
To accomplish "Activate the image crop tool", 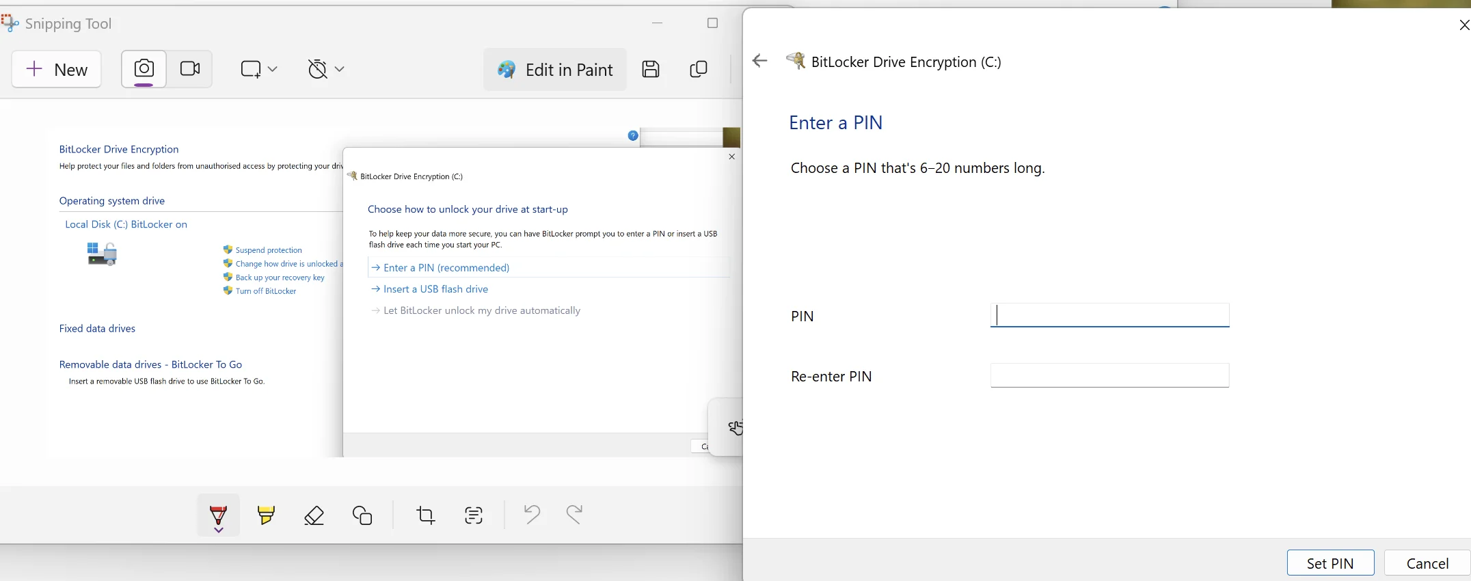I will [x=426, y=515].
